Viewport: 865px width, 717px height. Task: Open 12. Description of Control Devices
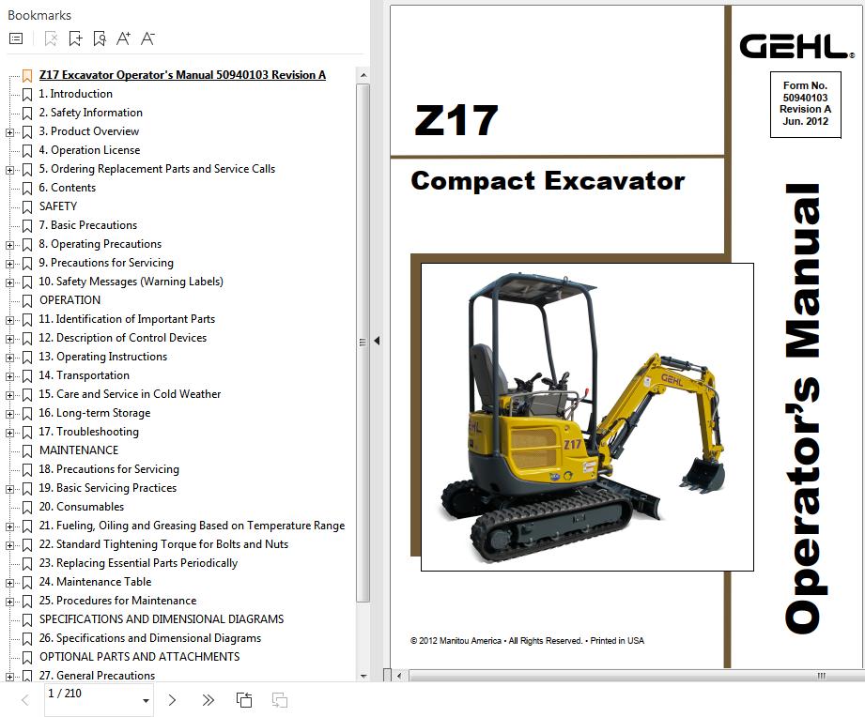point(122,338)
